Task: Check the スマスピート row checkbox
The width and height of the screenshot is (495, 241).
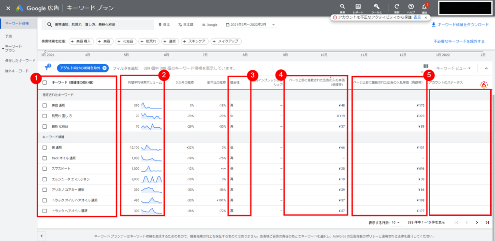Action: (44, 169)
